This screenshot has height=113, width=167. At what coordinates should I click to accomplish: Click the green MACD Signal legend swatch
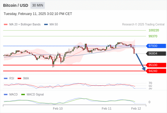click(23, 95)
